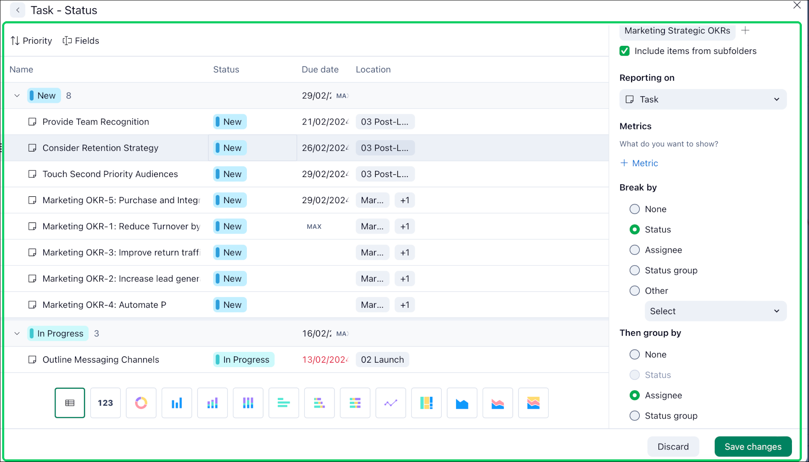Select the area chart type
Viewport: 809px width, 462px height.
[462, 403]
